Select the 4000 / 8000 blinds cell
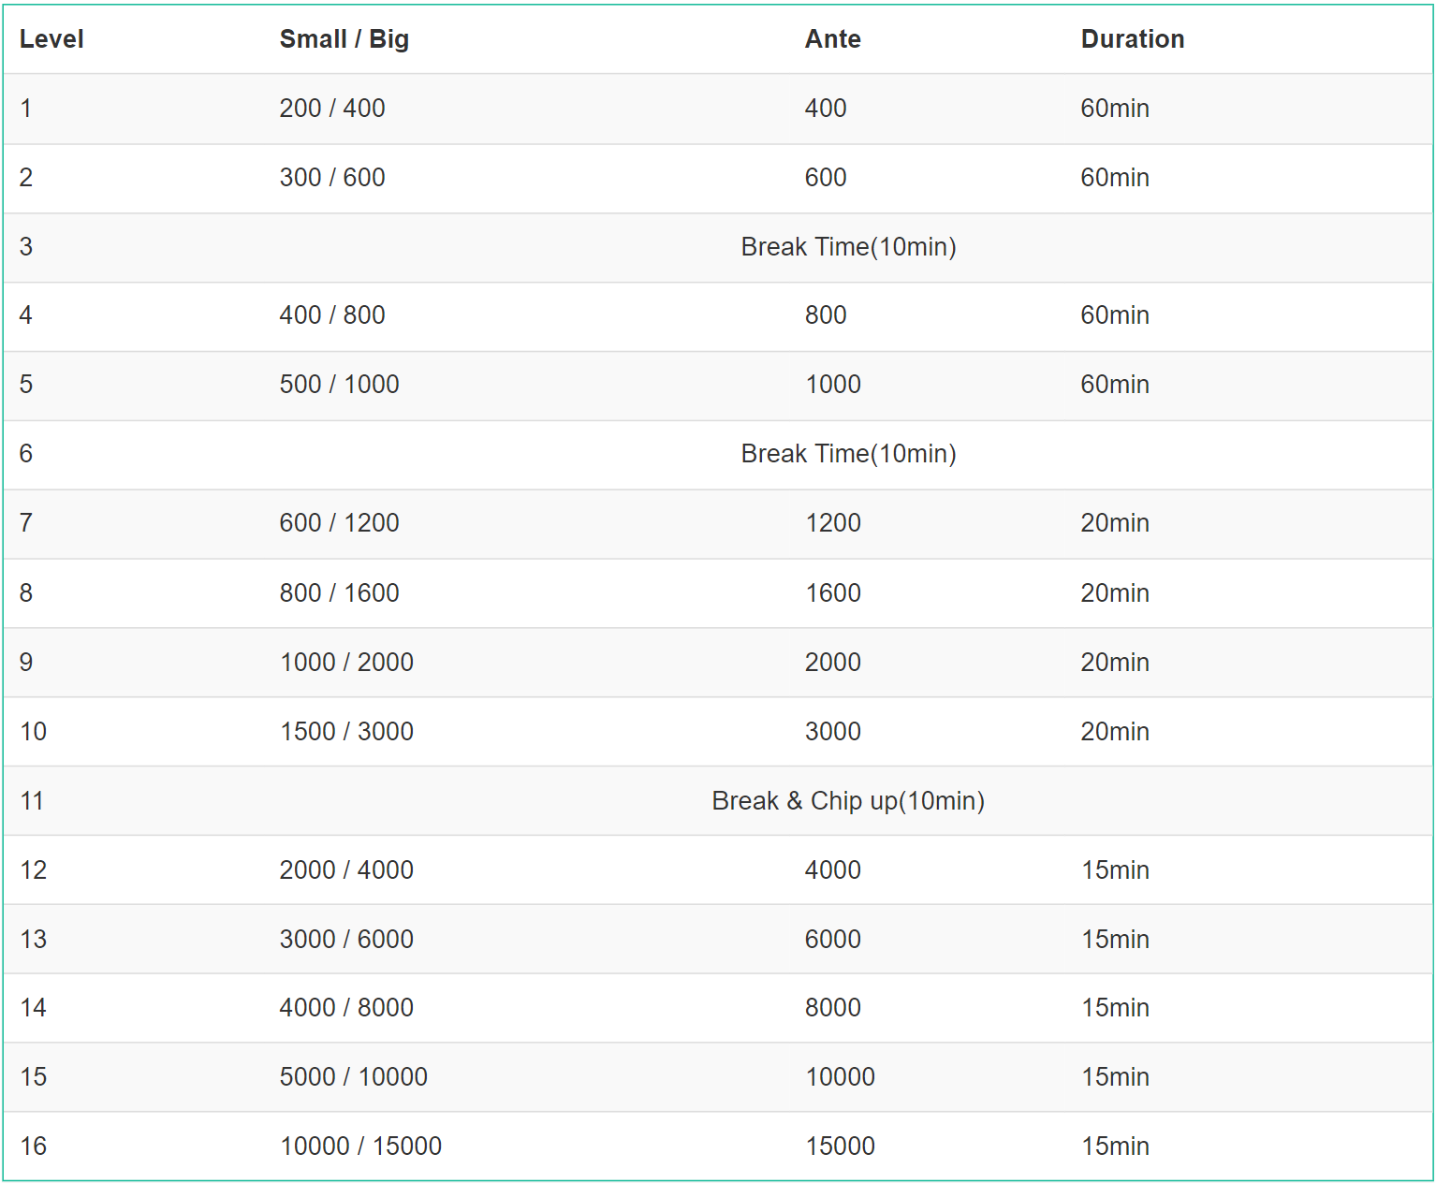 (347, 1008)
